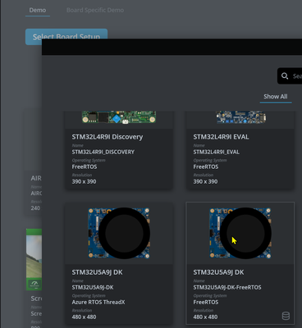Click the STM32L4R9I_EVAL name label
302x328 pixels.
(216, 152)
